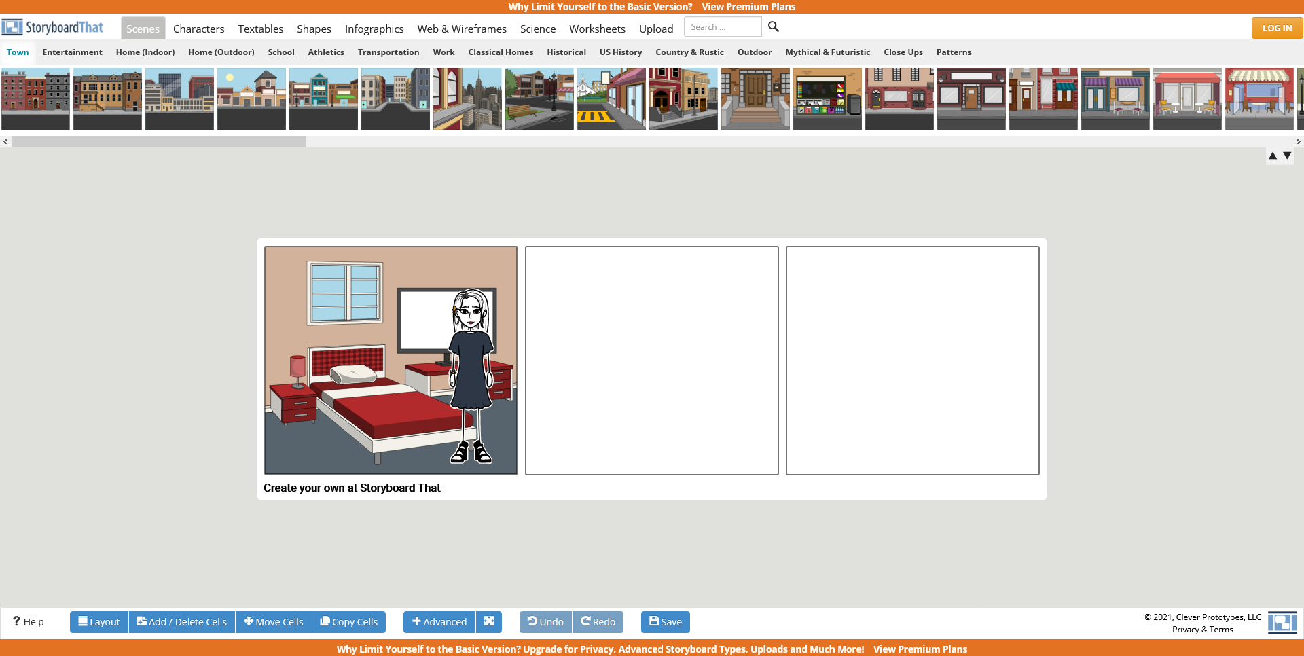
Task: Select Home (Outdoor) category
Action: tap(221, 52)
